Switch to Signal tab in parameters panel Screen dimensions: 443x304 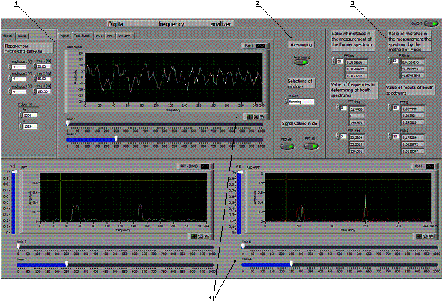click(8, 36)
